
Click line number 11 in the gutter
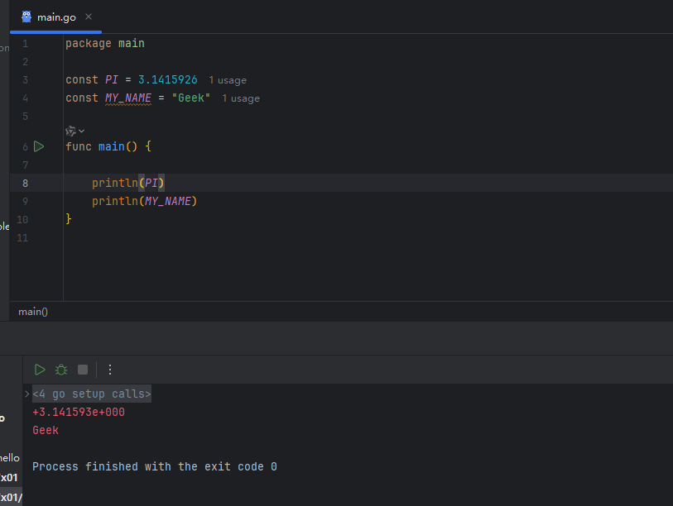click(22, 238)
